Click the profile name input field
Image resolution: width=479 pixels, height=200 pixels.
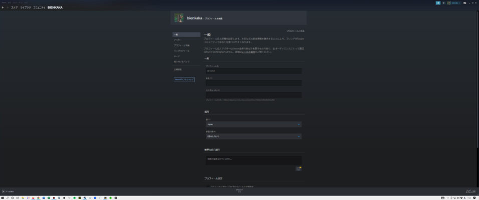pos(253,71)
